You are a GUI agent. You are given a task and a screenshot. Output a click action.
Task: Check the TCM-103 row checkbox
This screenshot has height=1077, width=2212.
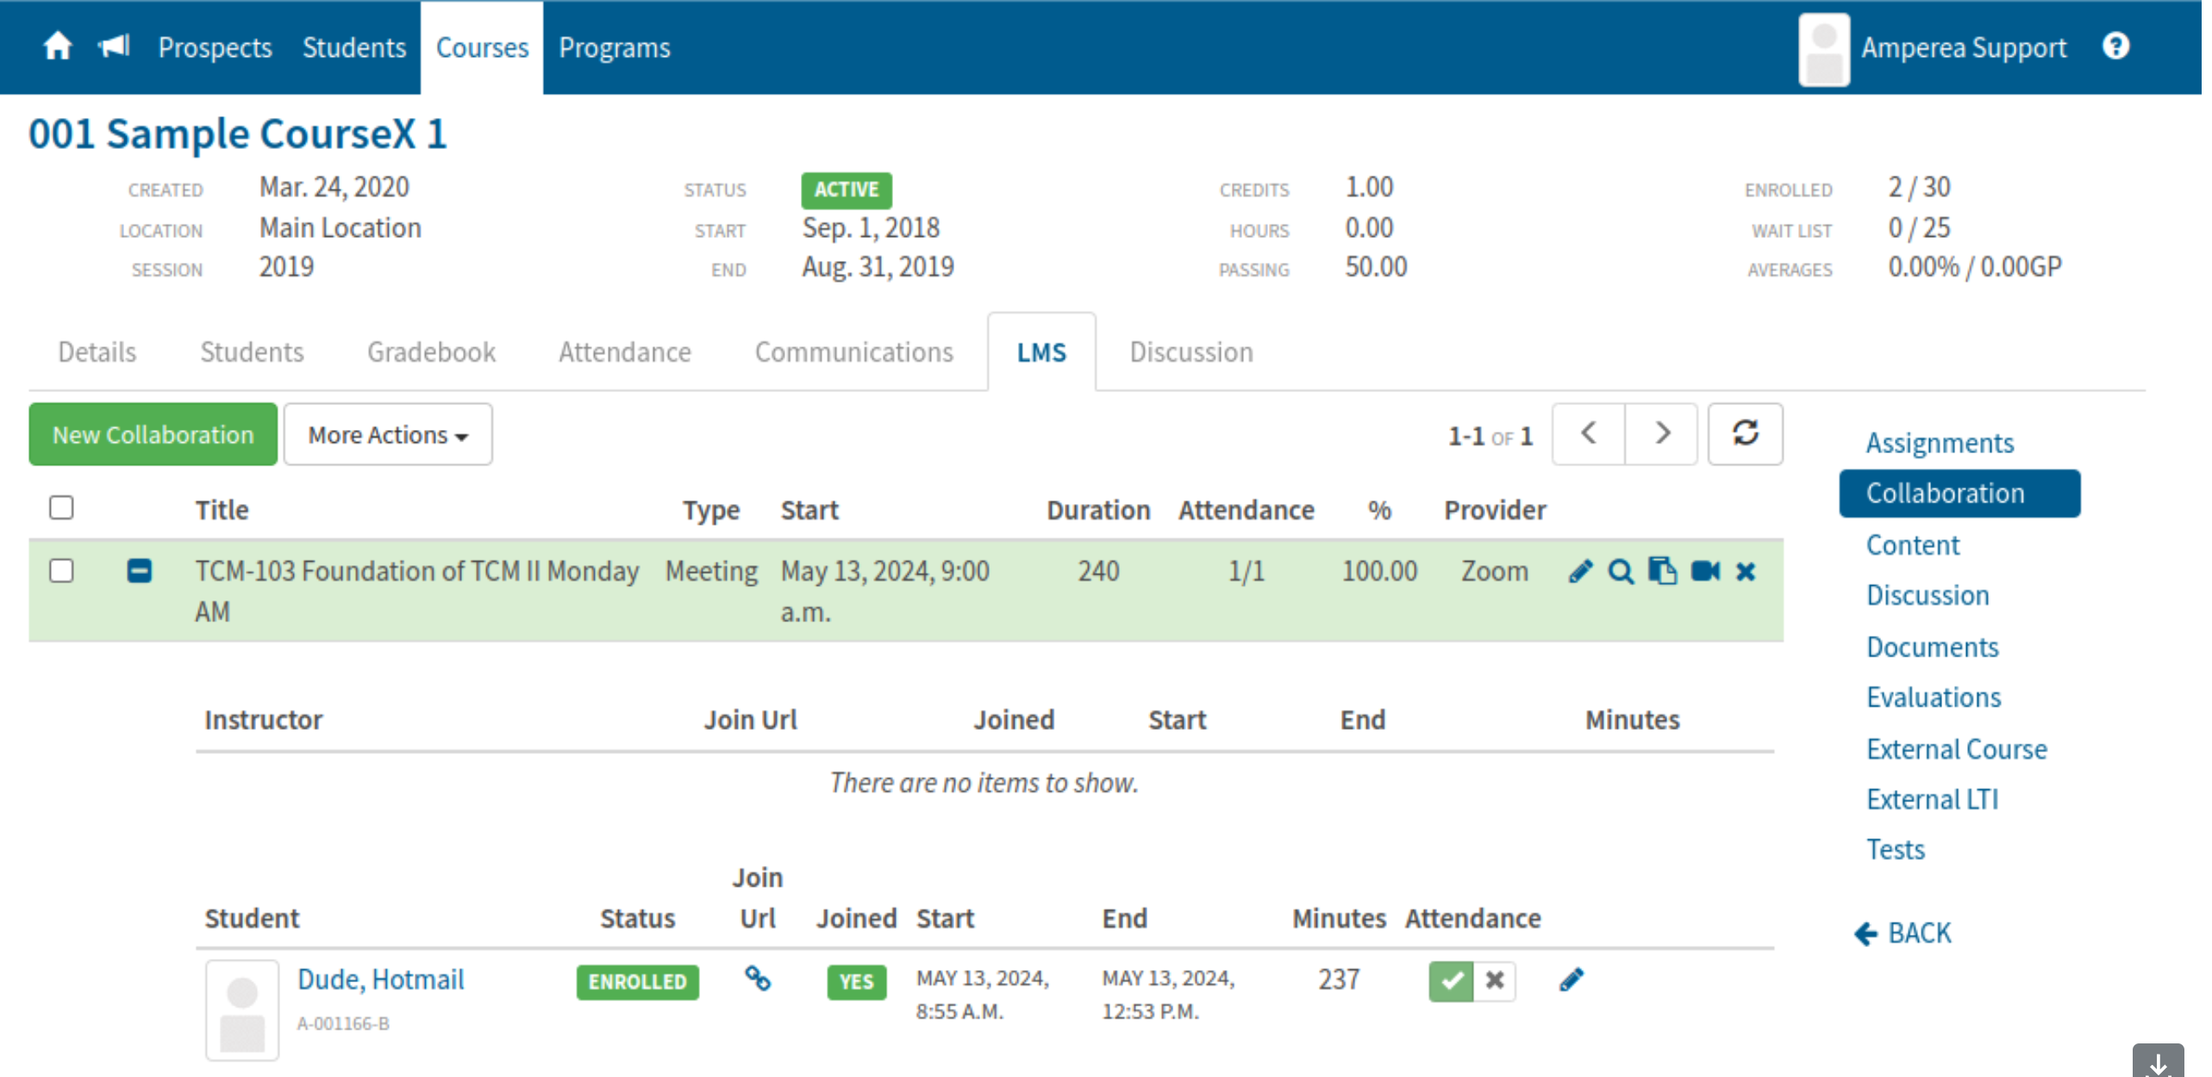point(61,570)
